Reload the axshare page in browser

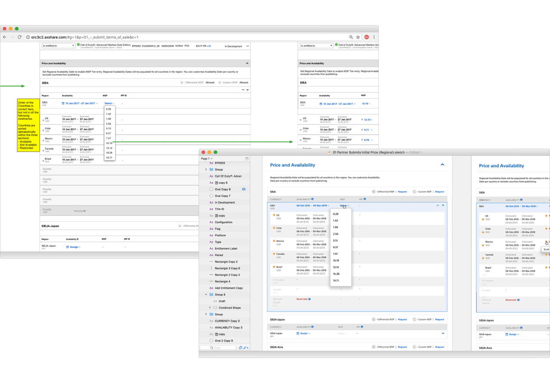click(20, 37)
